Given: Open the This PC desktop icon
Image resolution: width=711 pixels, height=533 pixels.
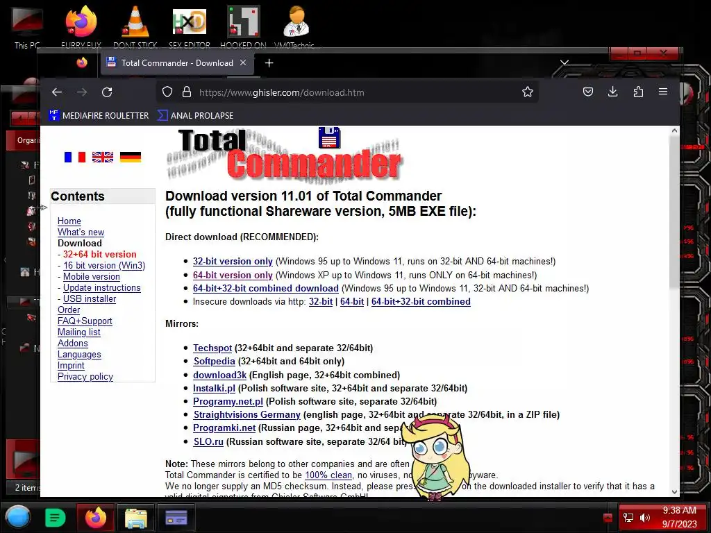Looking at the screenshot, I should [x=27, y=27].
